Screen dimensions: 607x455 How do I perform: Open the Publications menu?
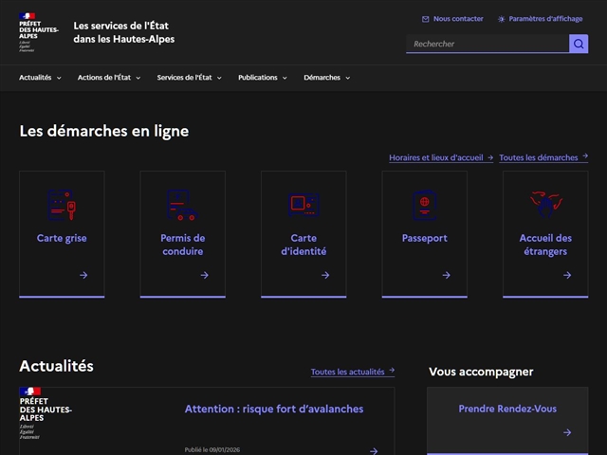262,78
